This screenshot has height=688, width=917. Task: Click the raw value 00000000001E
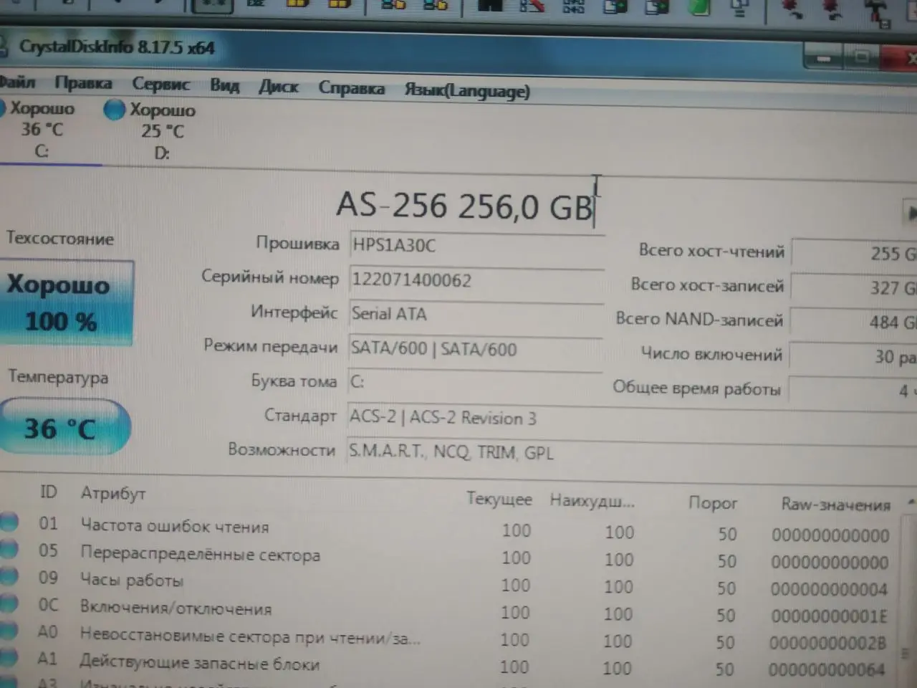(828, 616)
